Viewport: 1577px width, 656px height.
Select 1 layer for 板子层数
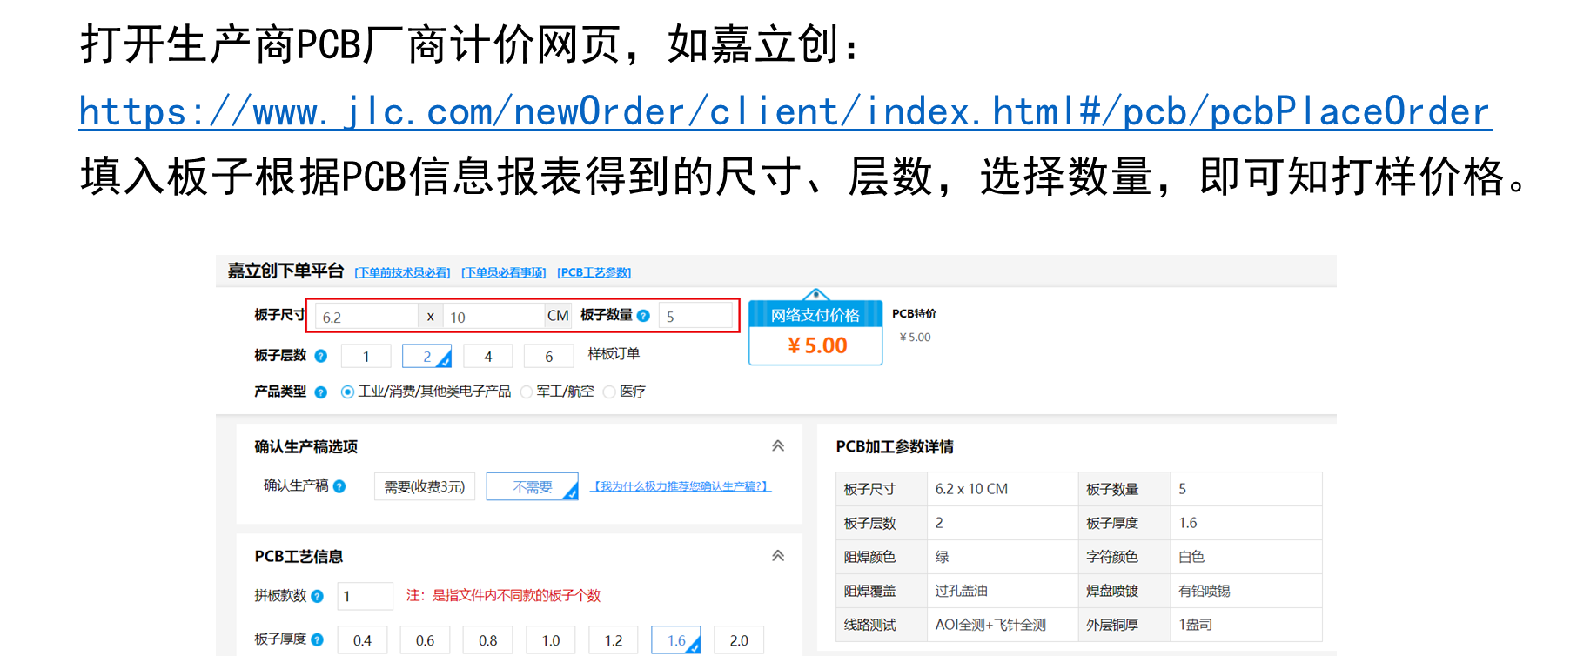click(366, 356)
